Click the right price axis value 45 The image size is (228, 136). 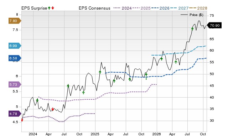pos(212,86)
